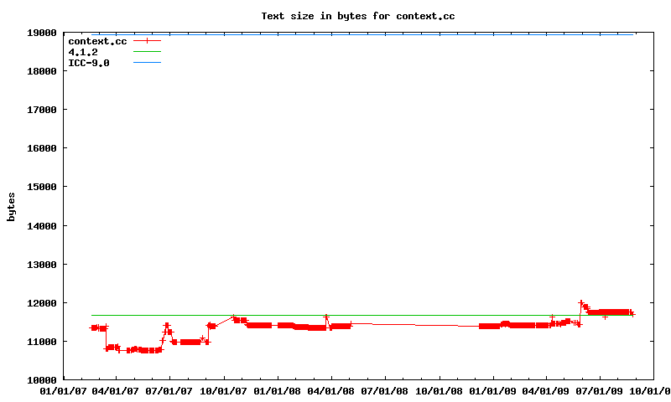Viewport: 671px width, 402px height.
Task: Click the 10000 y-axis tick label
Action: (41, 379)
